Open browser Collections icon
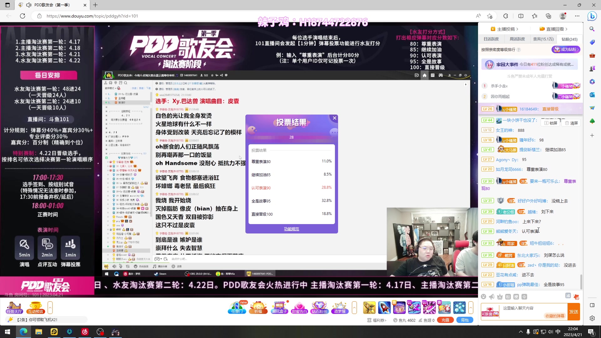The width and height of the screenshot is (601, 338). pos(548,16)
